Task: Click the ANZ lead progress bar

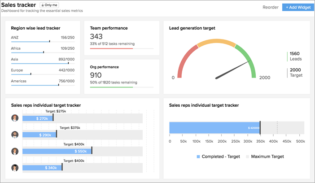Action: click(43, 42)
